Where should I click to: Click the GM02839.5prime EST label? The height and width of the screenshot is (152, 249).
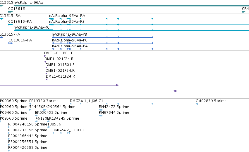pos(211,101)
